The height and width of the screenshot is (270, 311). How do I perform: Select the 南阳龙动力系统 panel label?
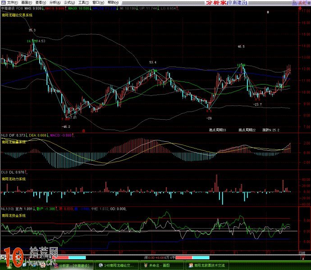(14, 179)
